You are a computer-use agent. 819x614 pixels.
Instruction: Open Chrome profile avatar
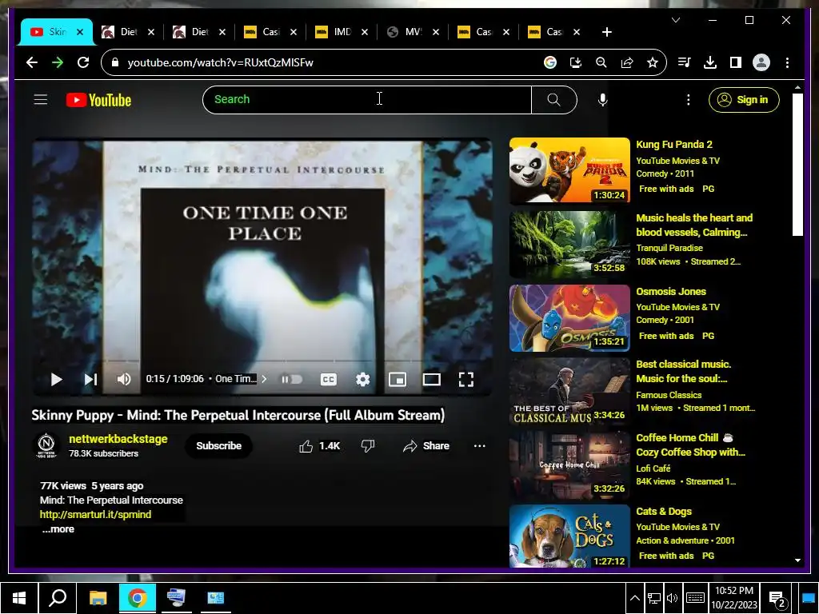pyautogui.click(x=761, y=62)
